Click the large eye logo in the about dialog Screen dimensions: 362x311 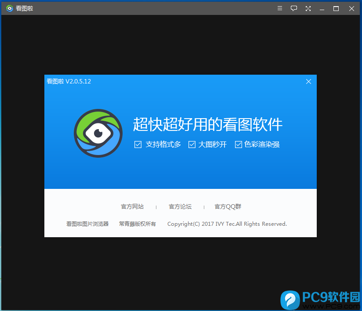[x=98, y=133]
